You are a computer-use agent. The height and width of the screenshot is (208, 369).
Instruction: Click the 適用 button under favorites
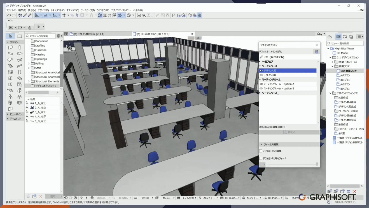coord(53,196)
